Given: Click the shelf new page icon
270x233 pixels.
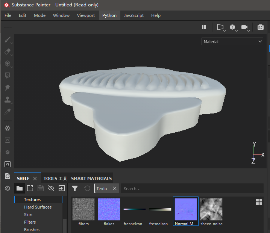Looking at the screenshot, I should coord(30,188).
